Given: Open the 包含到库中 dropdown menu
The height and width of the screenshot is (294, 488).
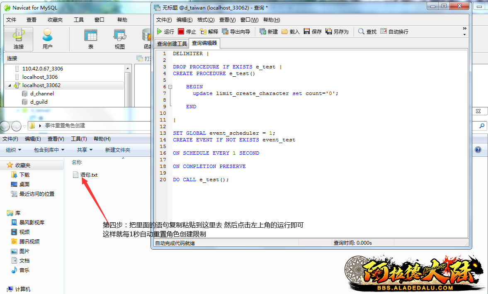Looking at the screenshot, I should coord(49,150).
